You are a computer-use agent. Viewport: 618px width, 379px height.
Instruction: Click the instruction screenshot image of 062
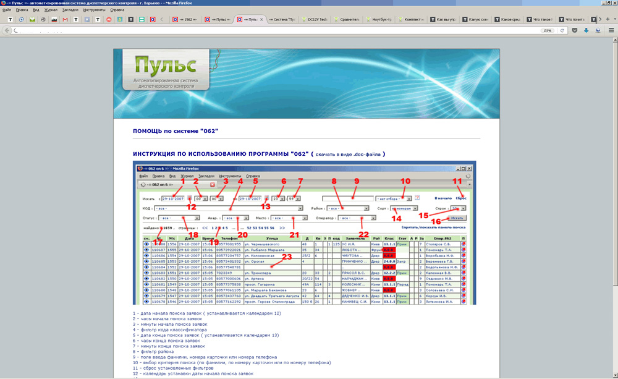tap(304, 234)
